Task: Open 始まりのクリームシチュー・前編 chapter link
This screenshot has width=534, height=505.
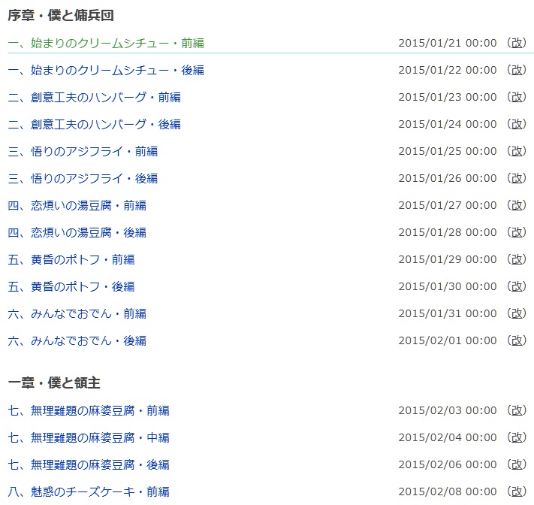Action: pos(106,43)
